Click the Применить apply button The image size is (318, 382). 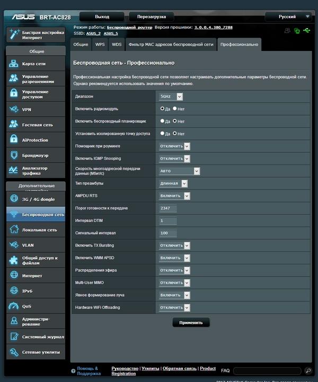pos(191,323)
